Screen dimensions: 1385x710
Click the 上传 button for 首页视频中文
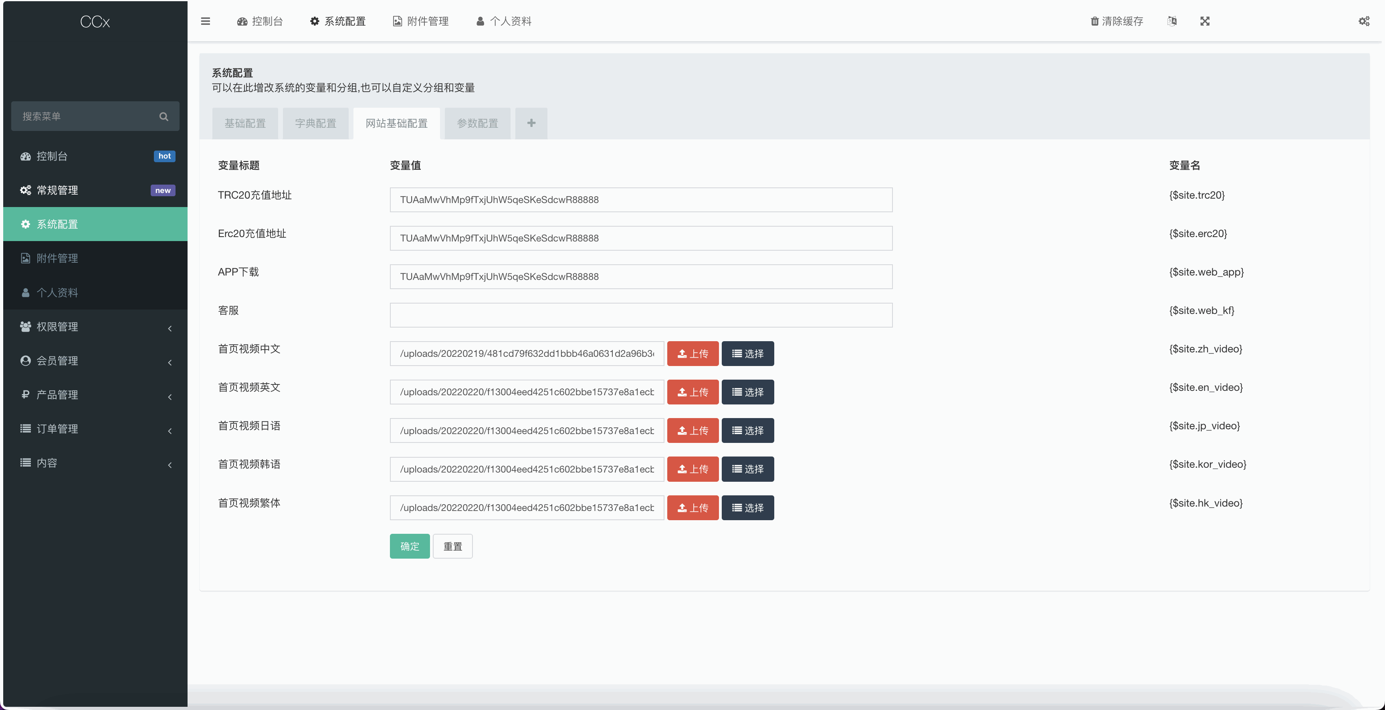[692, 353]
